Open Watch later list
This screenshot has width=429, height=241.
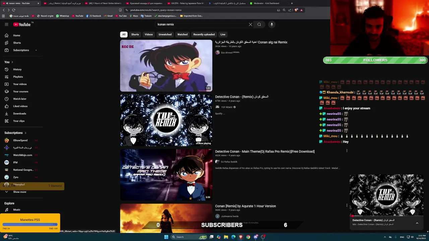point(19,99)
